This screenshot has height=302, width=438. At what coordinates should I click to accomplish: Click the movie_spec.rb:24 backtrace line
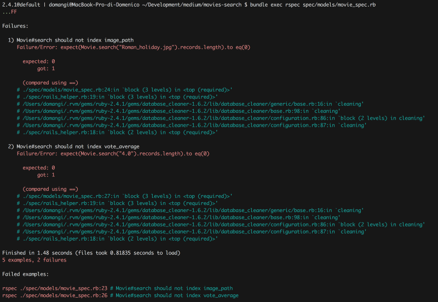(125, 90)
